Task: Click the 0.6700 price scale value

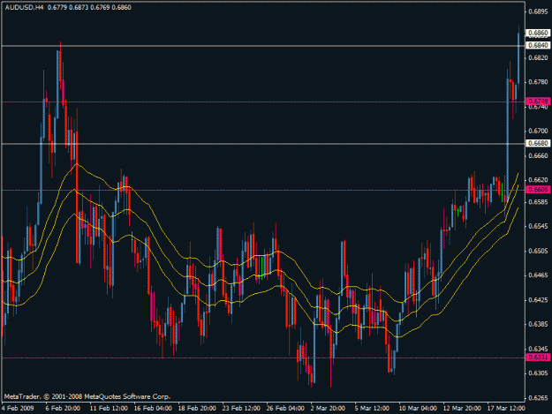Action: 539,131
